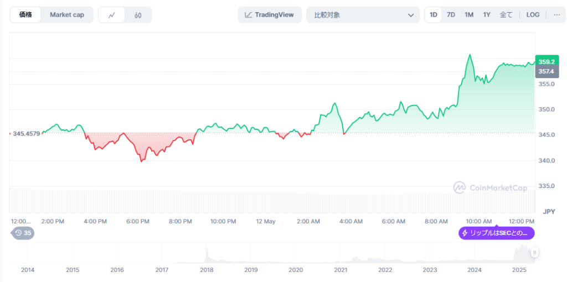Open the TradingView chart

coord(270,15)
